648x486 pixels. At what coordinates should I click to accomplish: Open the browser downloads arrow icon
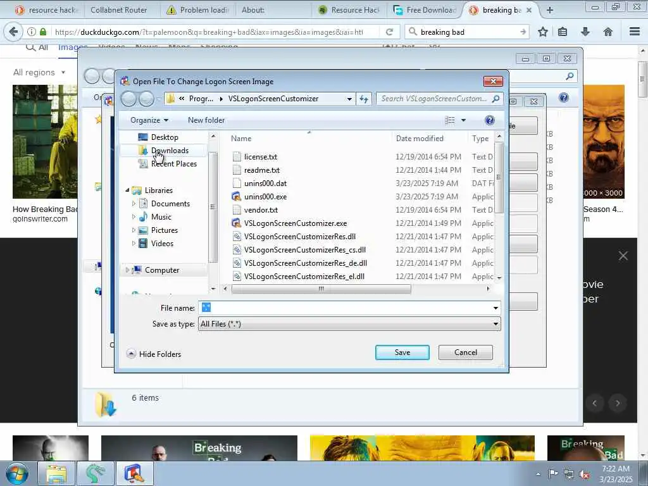pyautogui.click(x=585, y=32)
